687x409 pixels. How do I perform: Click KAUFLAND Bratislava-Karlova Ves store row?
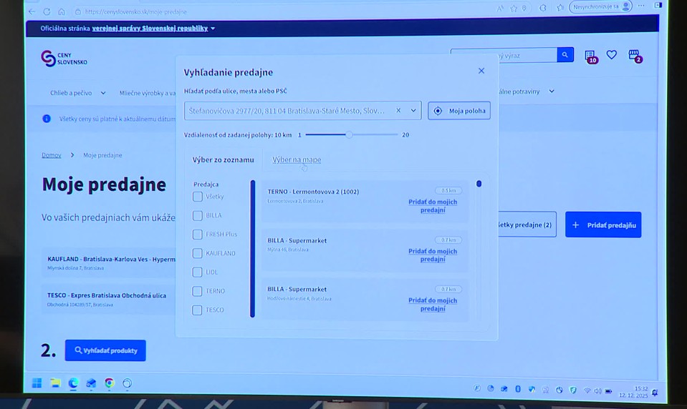109,263
